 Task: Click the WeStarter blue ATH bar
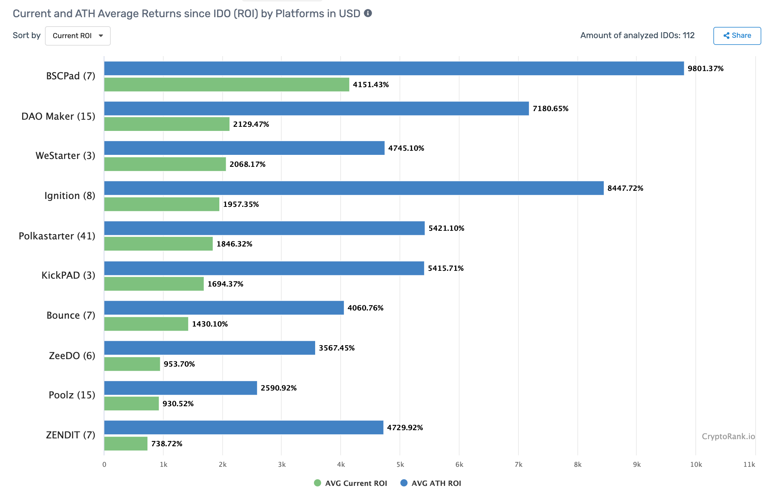[x=244, y=148]
